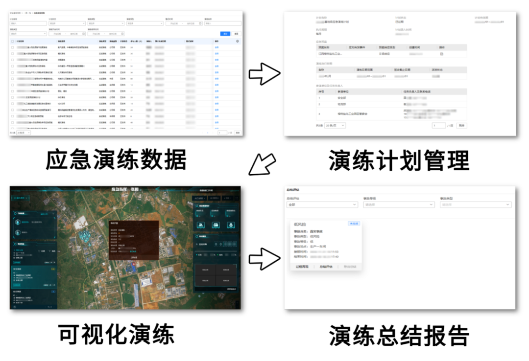Click the fullscreen icon on the map dashboard
The image size is (529, 361).
tap(236, 198)
